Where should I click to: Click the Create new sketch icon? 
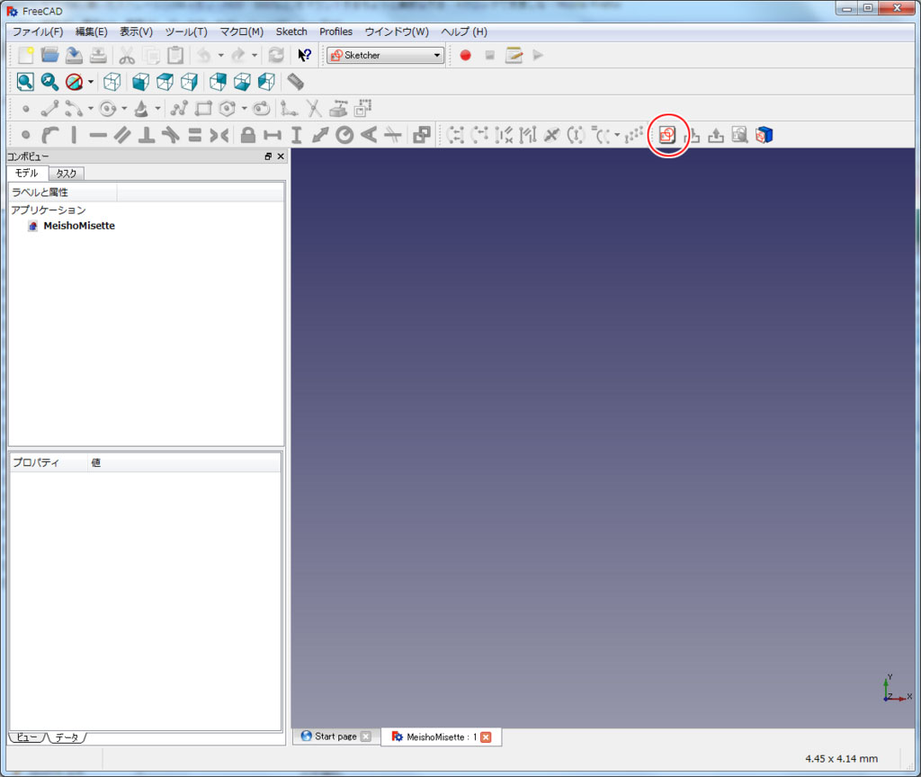[x=667, y=135]
